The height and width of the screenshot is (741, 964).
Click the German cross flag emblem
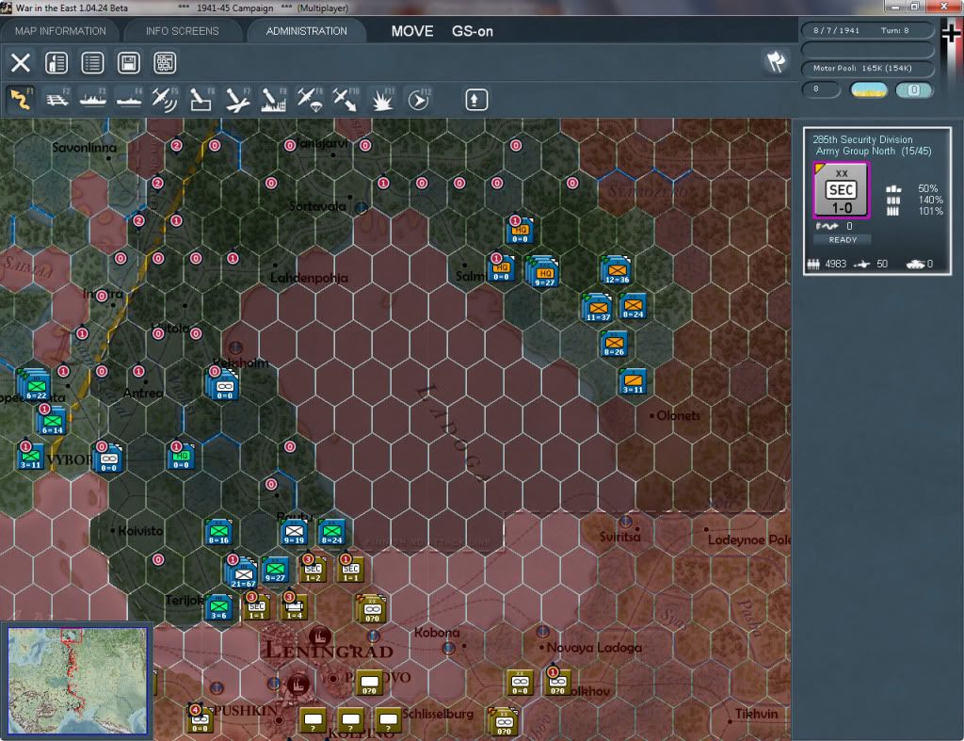951,34
